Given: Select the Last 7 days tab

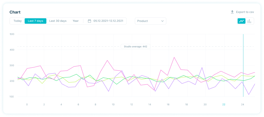Looking at the screenshot, I should [x=35, y=21].
